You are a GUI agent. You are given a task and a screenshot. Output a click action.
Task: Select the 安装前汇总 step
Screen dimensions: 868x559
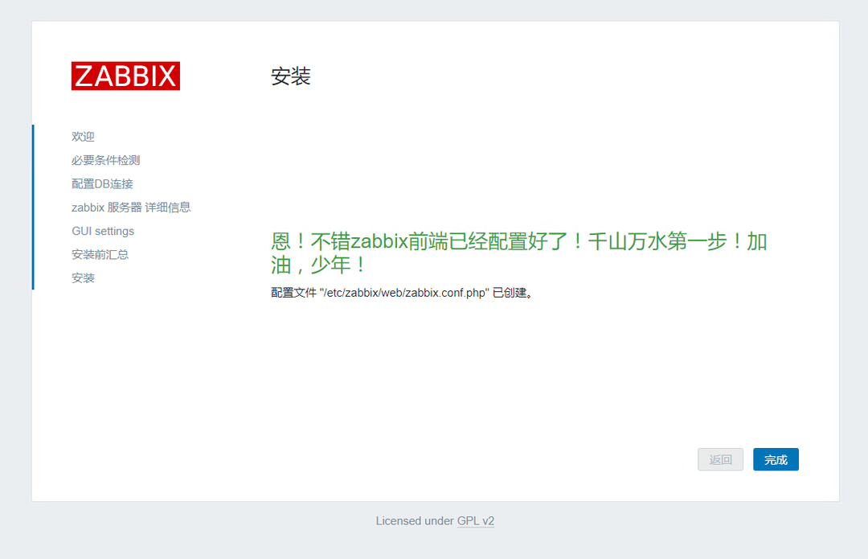[x=100, y=254]
